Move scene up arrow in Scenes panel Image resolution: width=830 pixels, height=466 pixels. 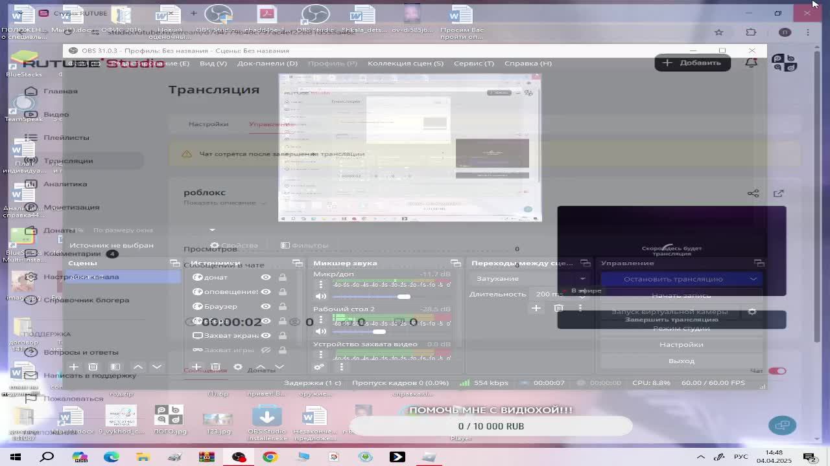[x=137, y=367]
